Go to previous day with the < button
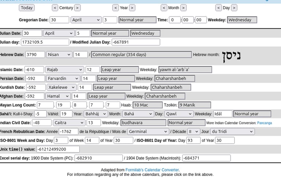281x188 pixels. tap(218, 8)
